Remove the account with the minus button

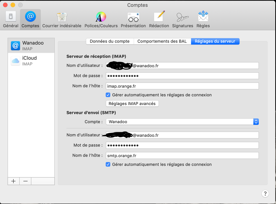25,181
